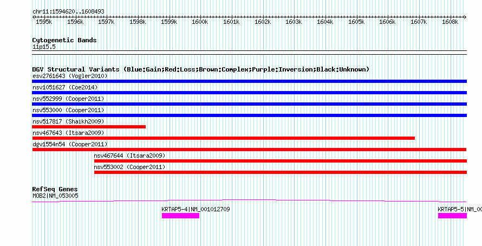Click the 1598k ruler tick label
This screenshot has width=482, height=246.
point(138,22)
